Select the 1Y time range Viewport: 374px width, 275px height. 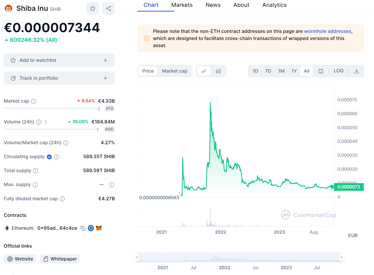coord(294,71)
